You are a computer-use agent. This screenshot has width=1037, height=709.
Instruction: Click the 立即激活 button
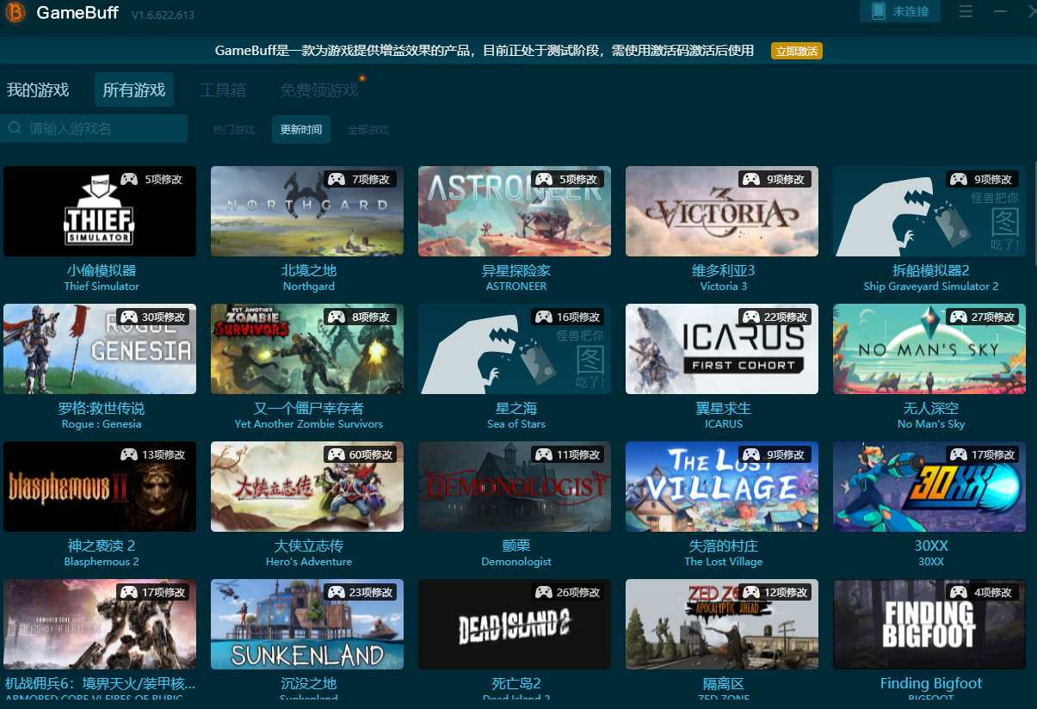tap(797, 51)
